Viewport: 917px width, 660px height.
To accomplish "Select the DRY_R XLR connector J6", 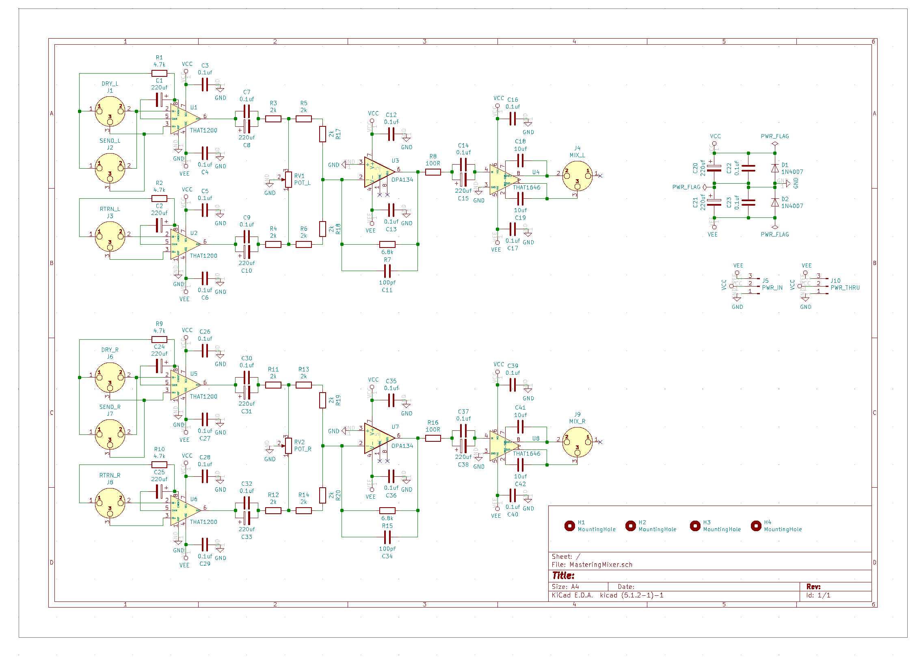I will pyautogui.click(x=110, y=378).
